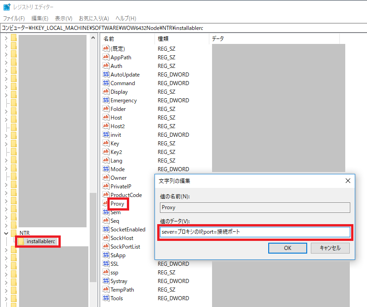Select the Command DWORD value icon
The width and height of the screenshot is (367, 307).
pos(106,83)
